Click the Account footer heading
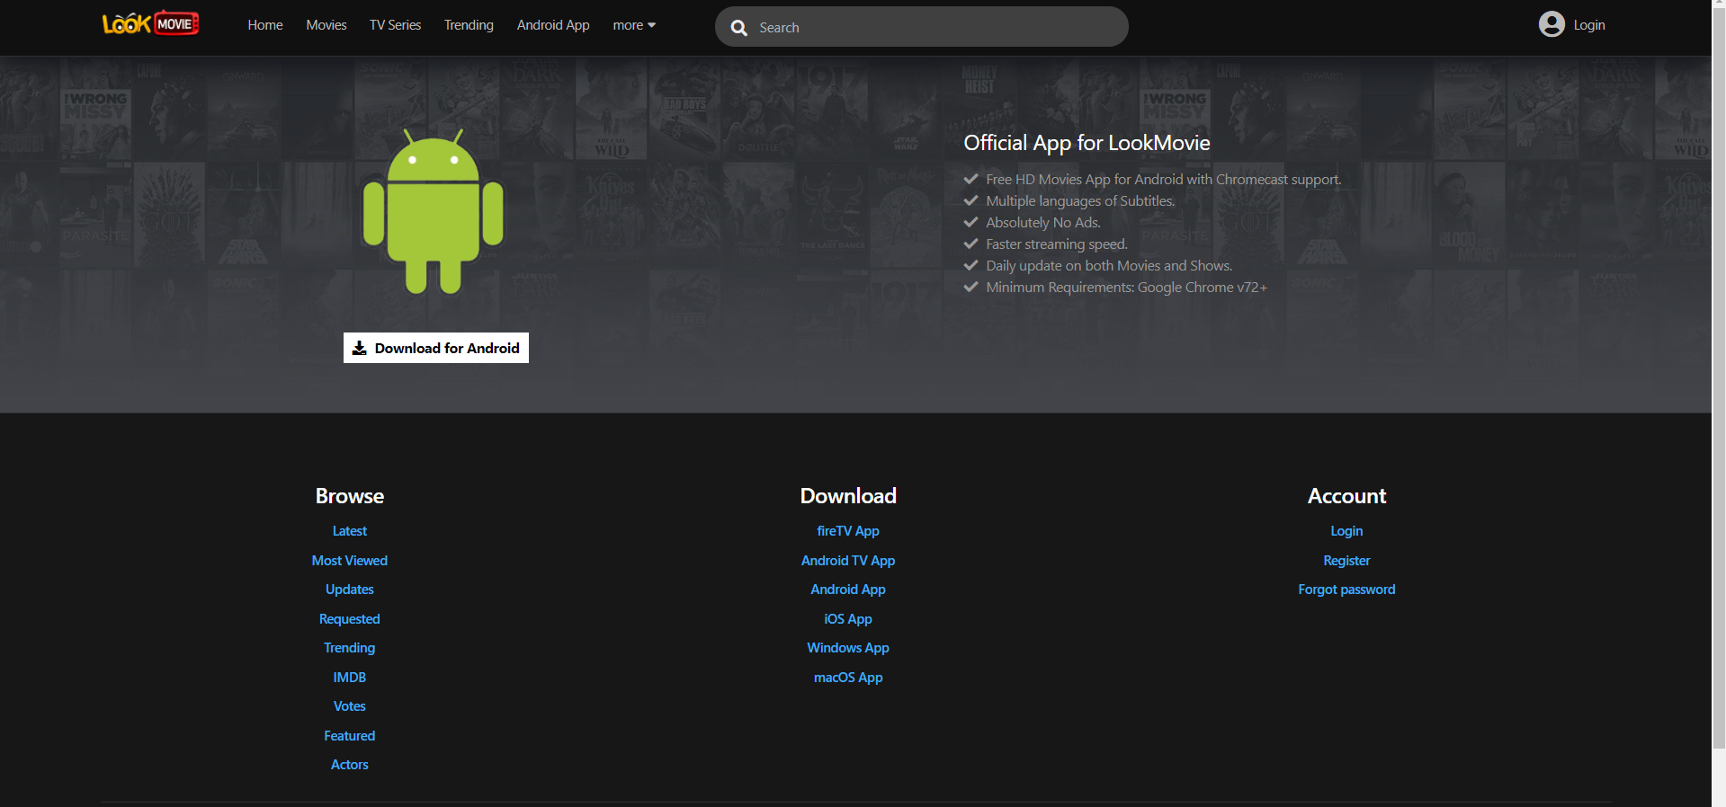The width and height of the screenshot is (1726, 807). click(x=1346, y=496)
